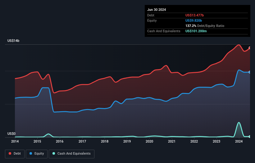The image size is (255, 163).
Task: Click the 2021 x-axis label
Action: point(172,141)
